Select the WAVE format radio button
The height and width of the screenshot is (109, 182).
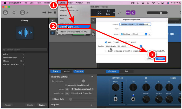pos(129,43)
